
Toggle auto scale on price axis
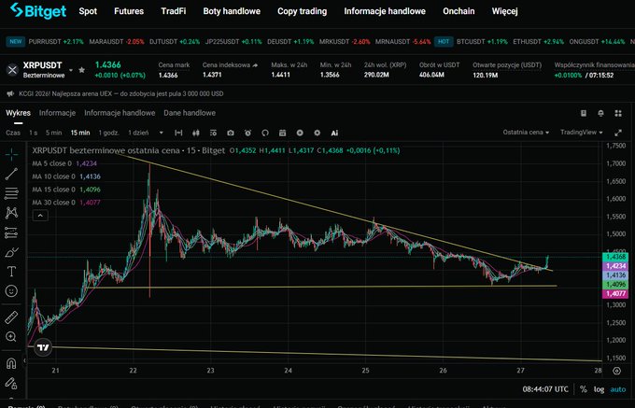618,389
